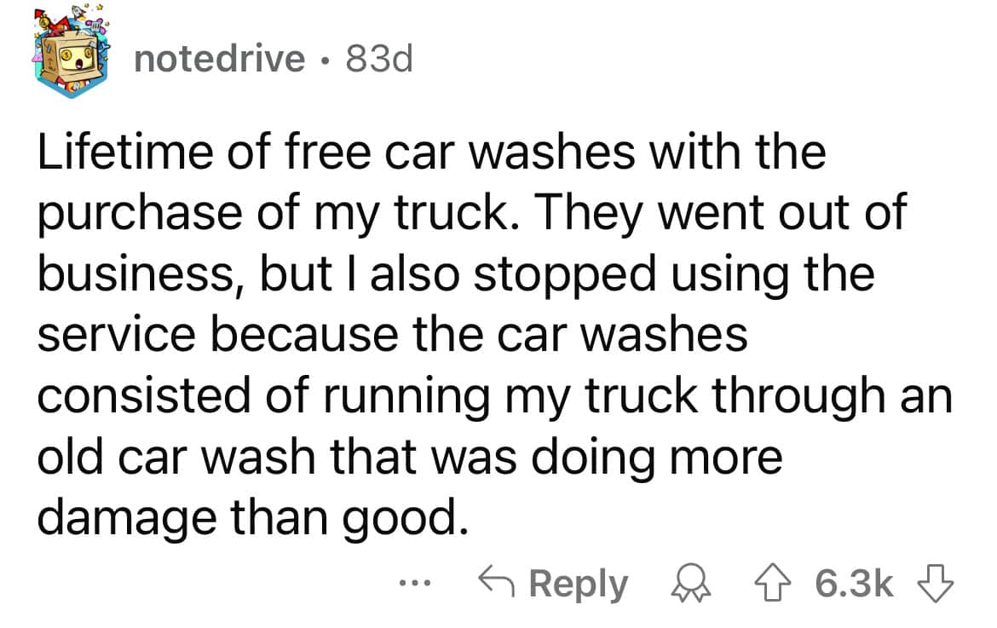This screenshot has height=628, width=997.
Task: Select the comment text body
Action: tap(477, 332)
